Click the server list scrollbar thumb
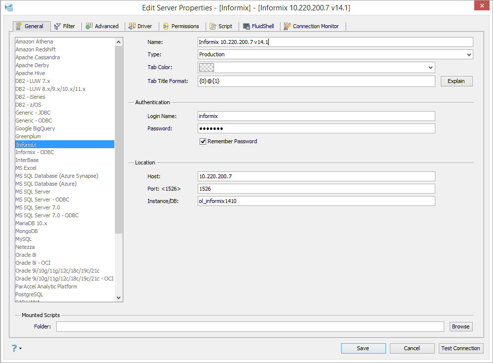The height and width of the screenshot is (363, 493). 118,140
